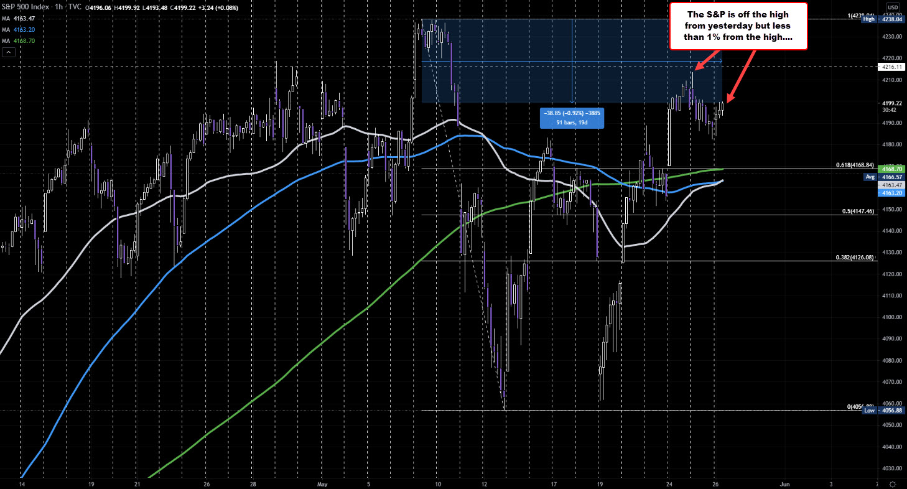This screenshot has width=907, height=489.
Task: Click the Jun label on time axis
Action: coord(785,483)
